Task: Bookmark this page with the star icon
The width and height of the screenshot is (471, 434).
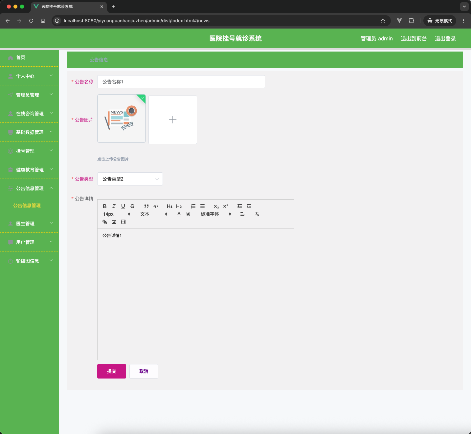Action: 383,21
